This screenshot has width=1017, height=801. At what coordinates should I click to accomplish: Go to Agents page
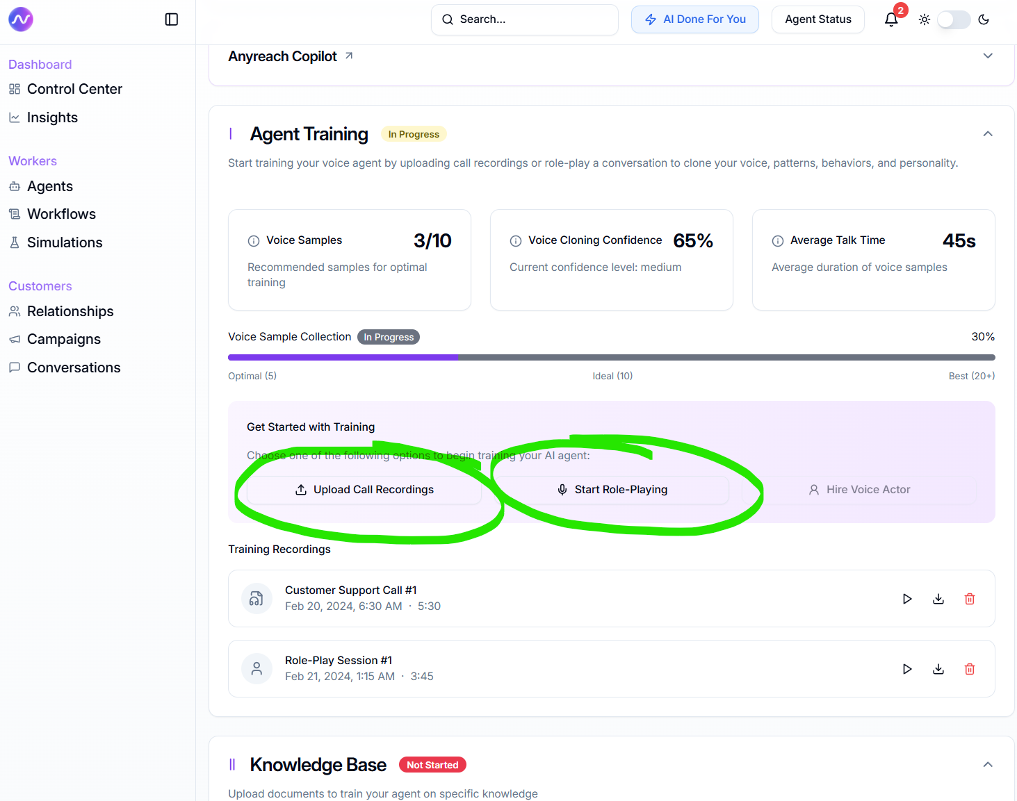(40, 186)
